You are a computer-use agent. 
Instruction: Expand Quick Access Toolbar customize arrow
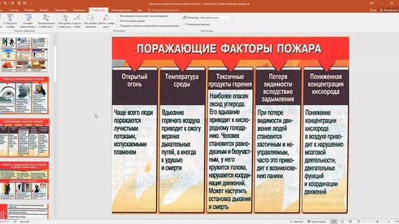31,4
